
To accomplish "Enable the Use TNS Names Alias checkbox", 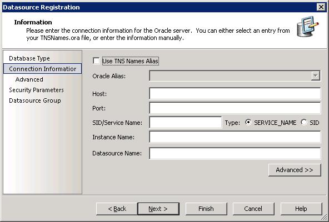I will (x=96, y=61).
